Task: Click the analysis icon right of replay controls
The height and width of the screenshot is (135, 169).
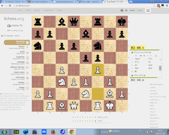Action: pyautogui.click(x=156, y=56)
